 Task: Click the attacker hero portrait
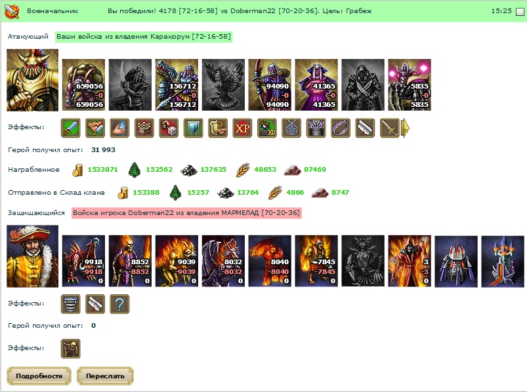coord(33,80)
